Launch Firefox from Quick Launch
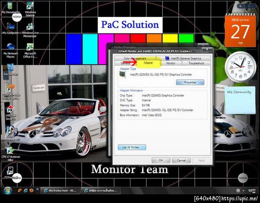 click(x=31, y=190)
